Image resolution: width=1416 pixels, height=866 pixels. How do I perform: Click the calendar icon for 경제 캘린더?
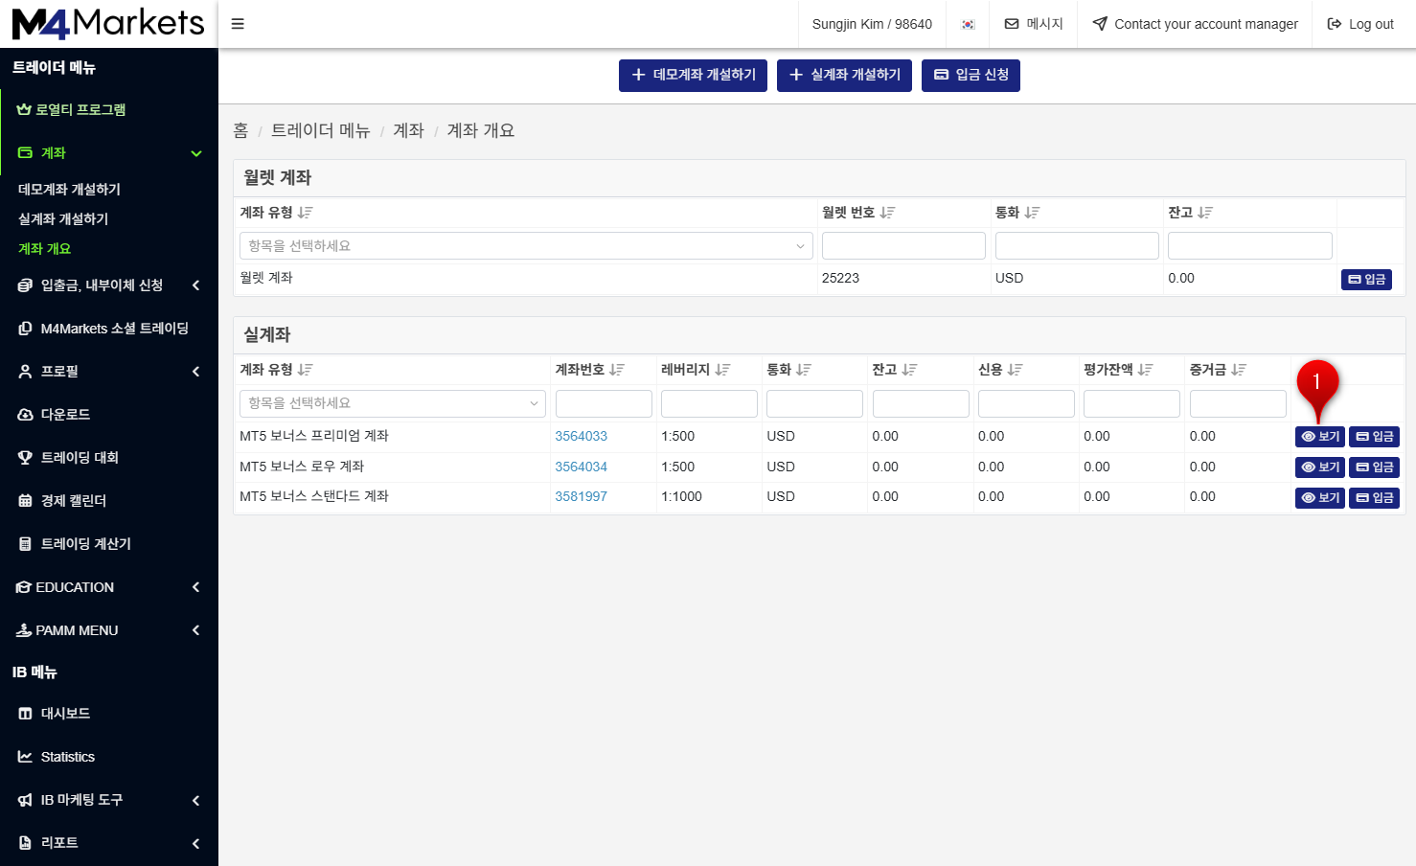26,501
